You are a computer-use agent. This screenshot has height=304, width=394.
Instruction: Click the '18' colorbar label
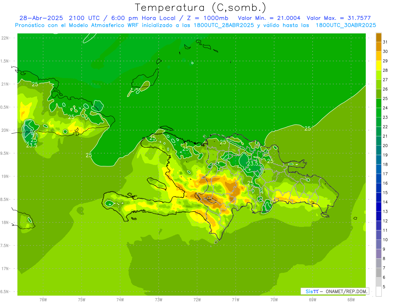[x=385, y=165]
